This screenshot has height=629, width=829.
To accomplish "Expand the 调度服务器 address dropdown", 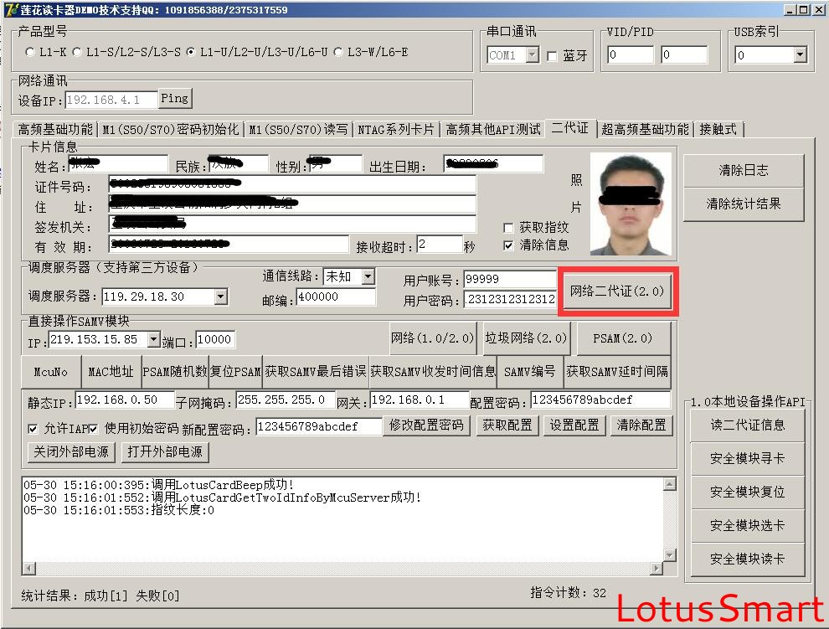I will coord(220,296).
